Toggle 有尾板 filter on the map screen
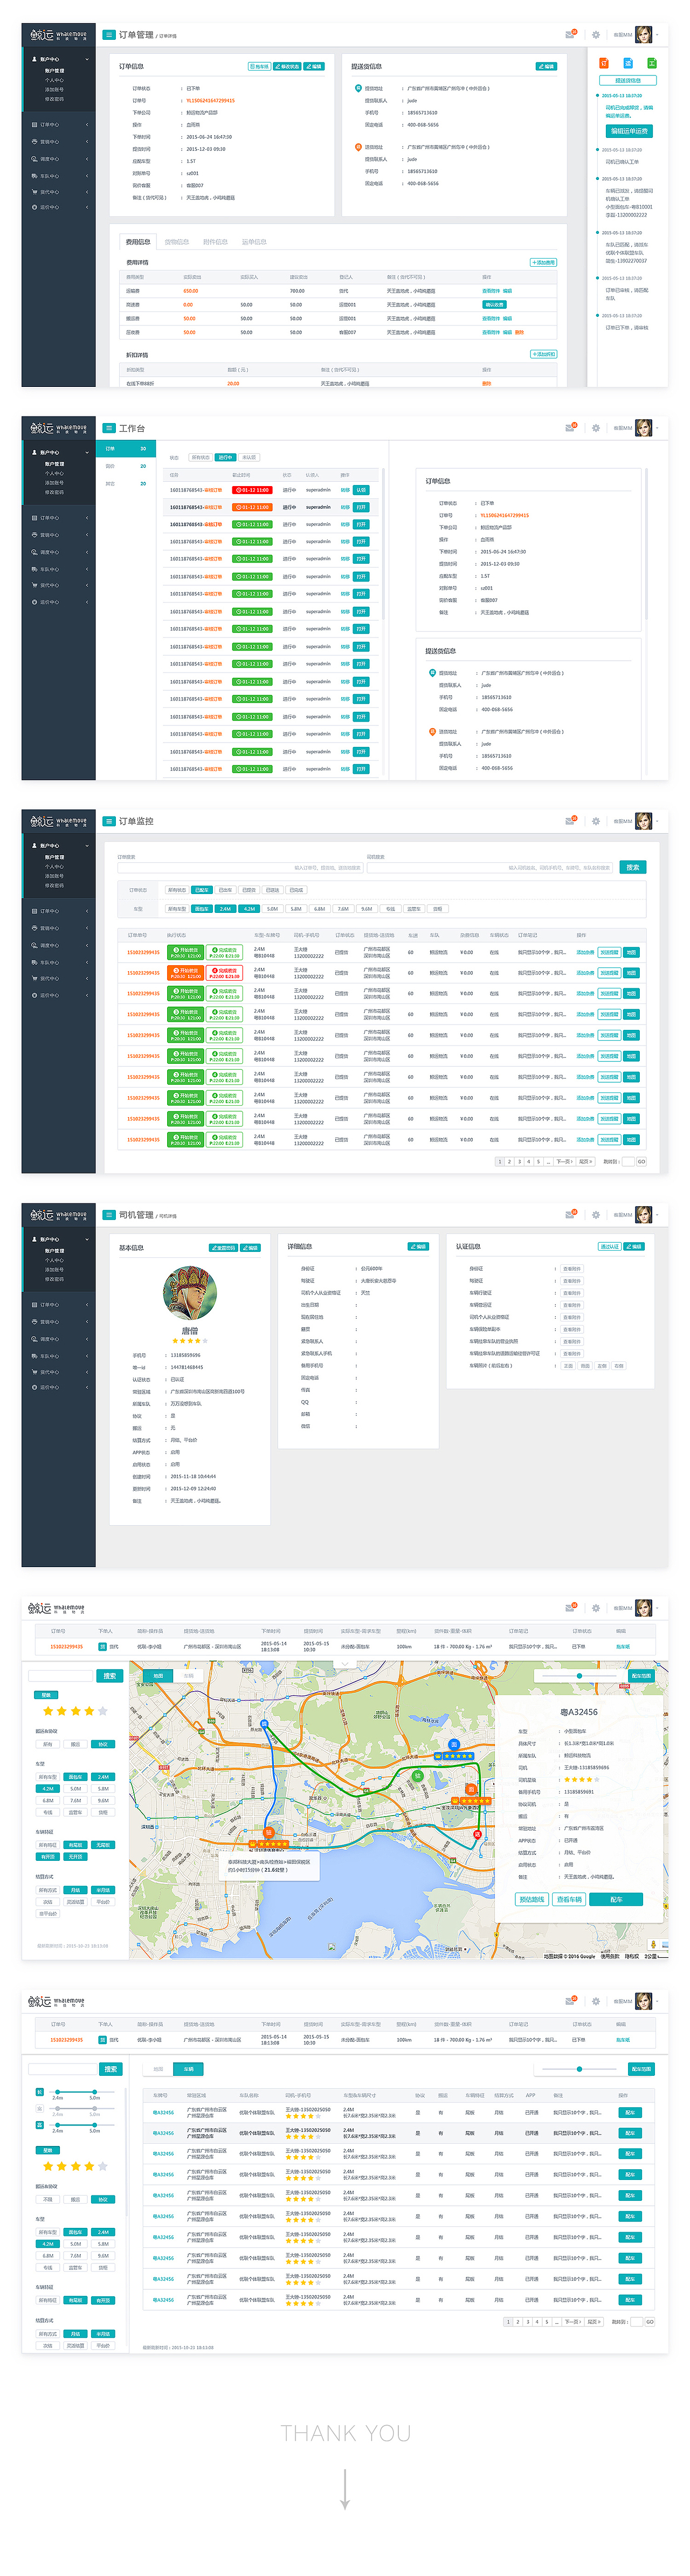This screenshot has height=2576, width=690. (75, 1845)
